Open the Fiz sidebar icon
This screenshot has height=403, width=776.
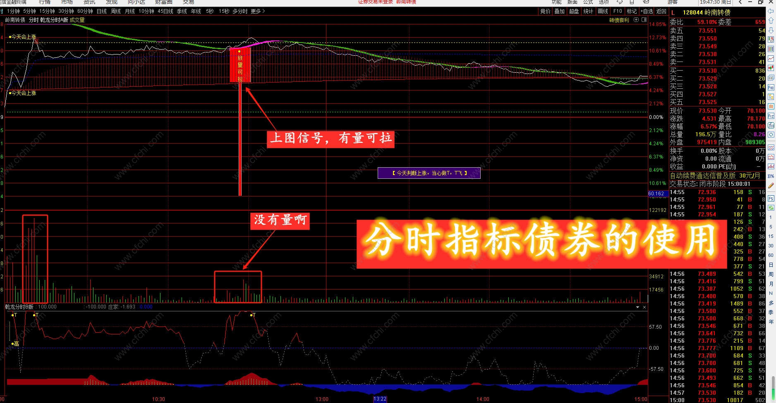tap(771, 116)
